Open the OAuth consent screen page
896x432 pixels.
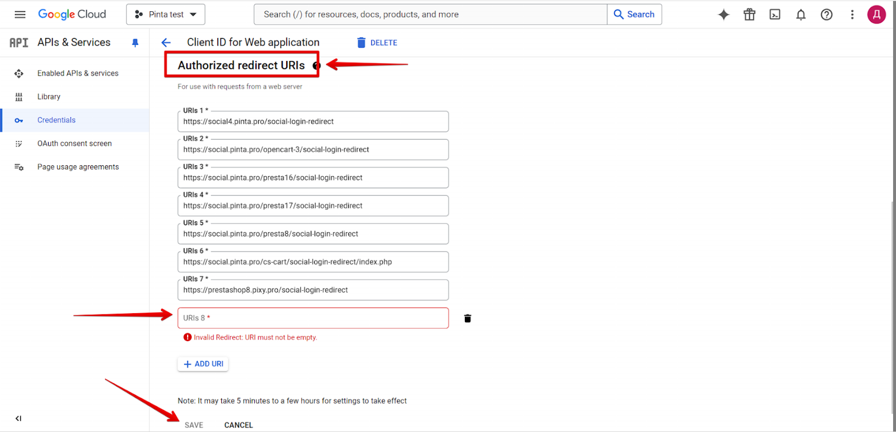74,144
